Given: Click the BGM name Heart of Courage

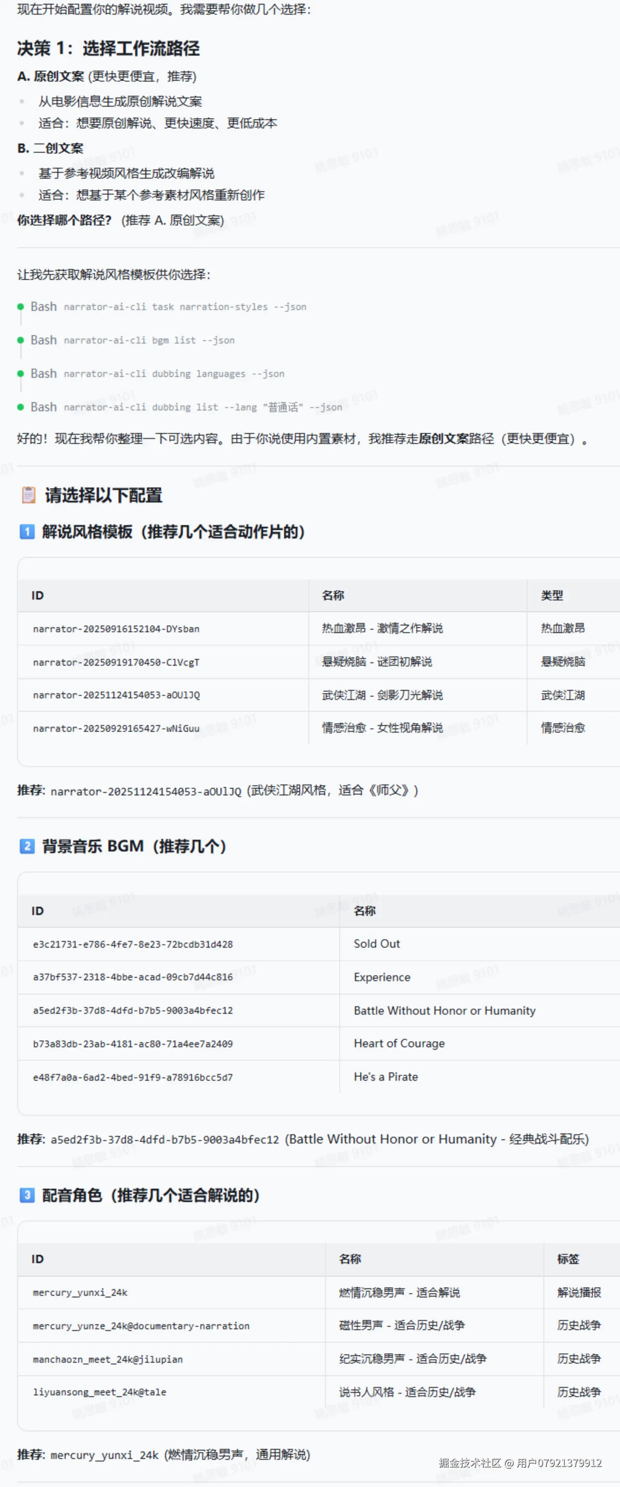Looking at the screenshot, I should pyautogui.click(x=400, y=1043).
